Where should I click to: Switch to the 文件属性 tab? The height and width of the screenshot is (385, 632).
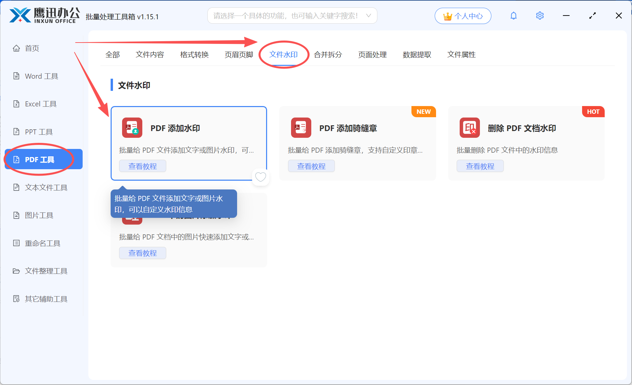(x=461, y=55)
